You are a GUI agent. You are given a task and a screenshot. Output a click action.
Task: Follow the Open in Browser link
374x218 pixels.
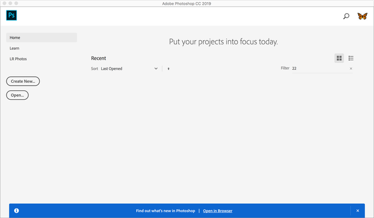(x=218, y=211)
